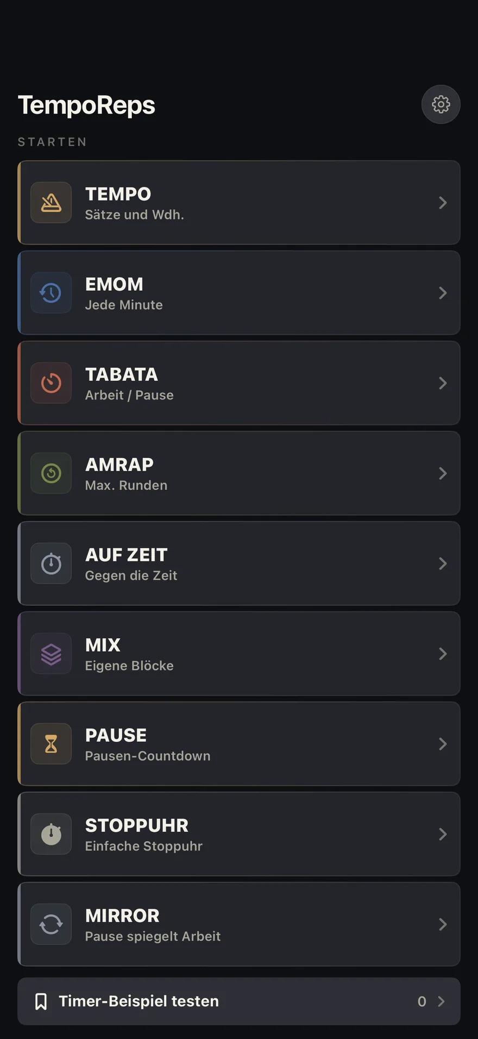Open settings via the gear icon
This screenshot has height=1039, width=478.
click(x=441, y=104)
